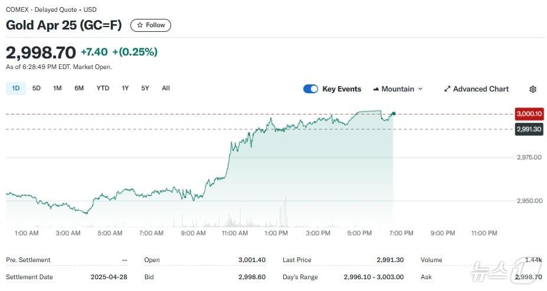Viewport: 547px width, 291px height.
Task: Toggle the Key Events switch
Action: coord(310,89)
